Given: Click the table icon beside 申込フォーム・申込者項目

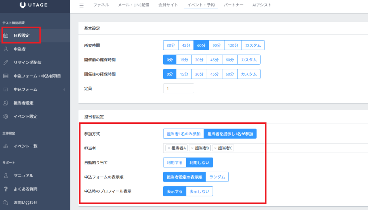Looking at the screenshot, I should click(6, 76).
